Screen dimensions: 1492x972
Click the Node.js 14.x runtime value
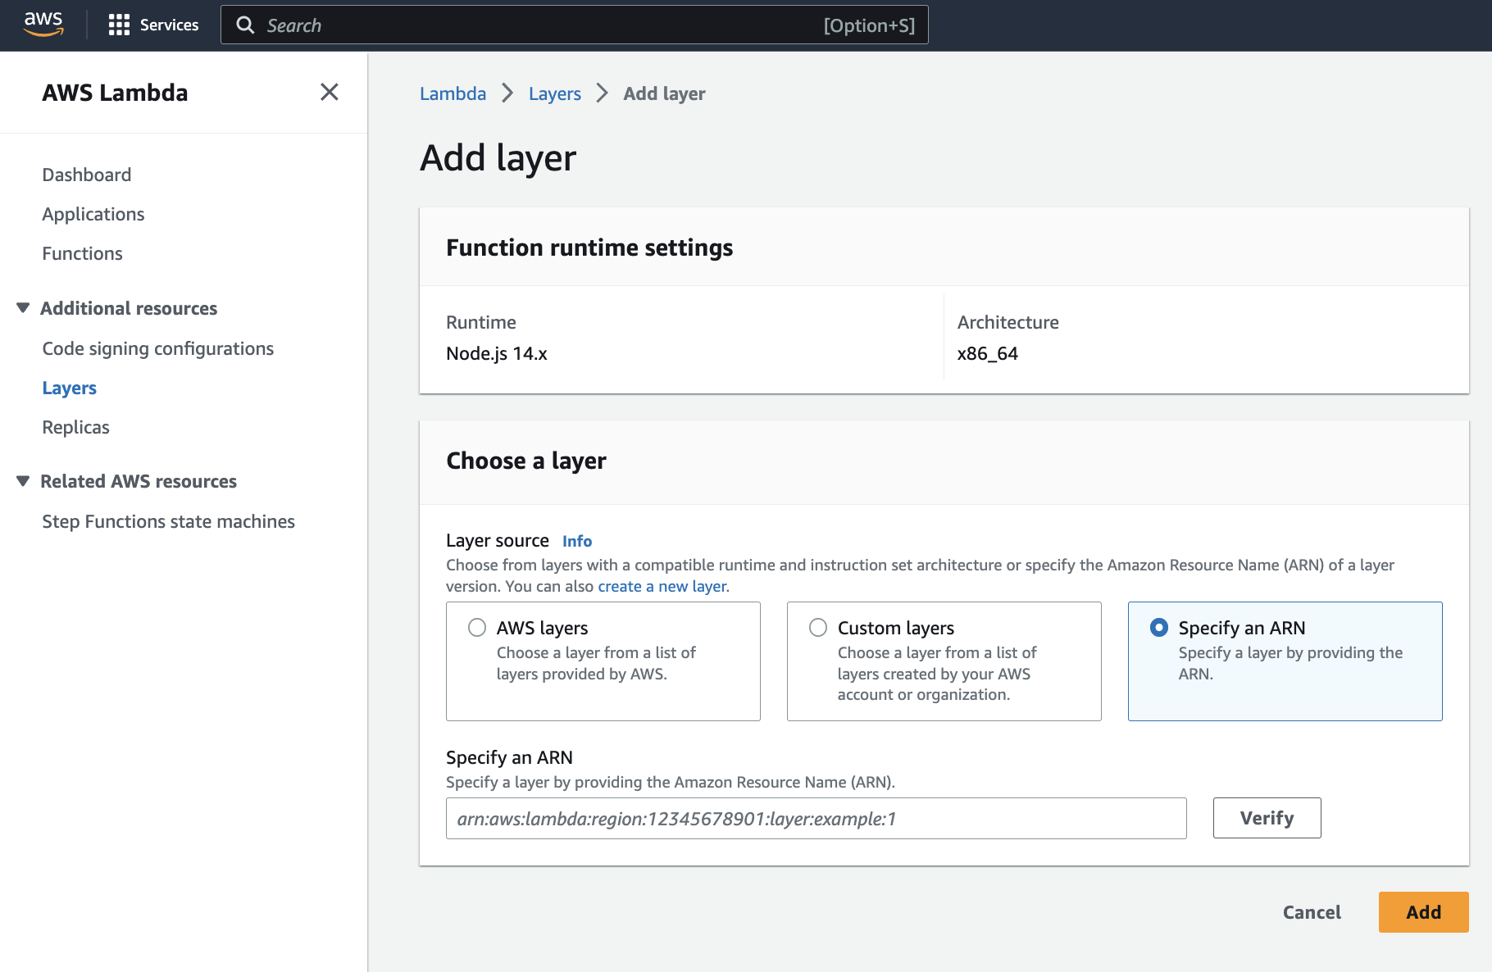click(497, 353)
